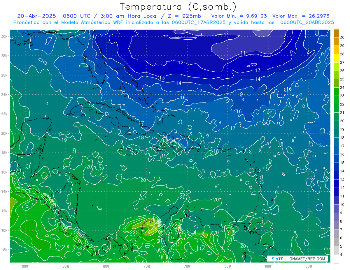Pick the color bar segment between 29 and 30

[x=336, y=41]
